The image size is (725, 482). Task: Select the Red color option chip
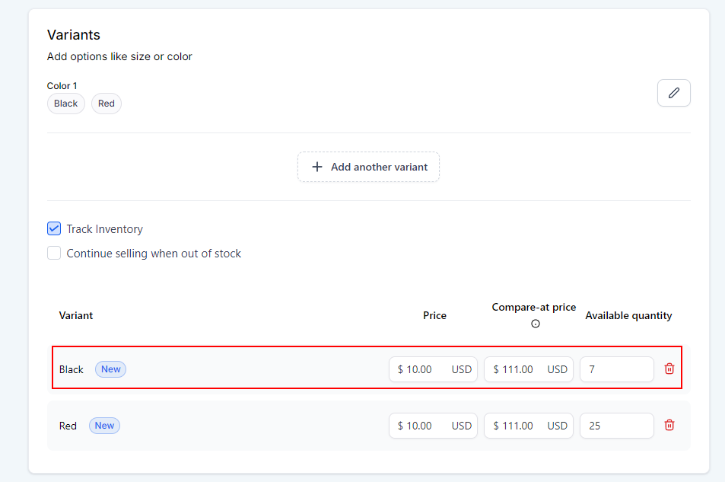(107, 104)
